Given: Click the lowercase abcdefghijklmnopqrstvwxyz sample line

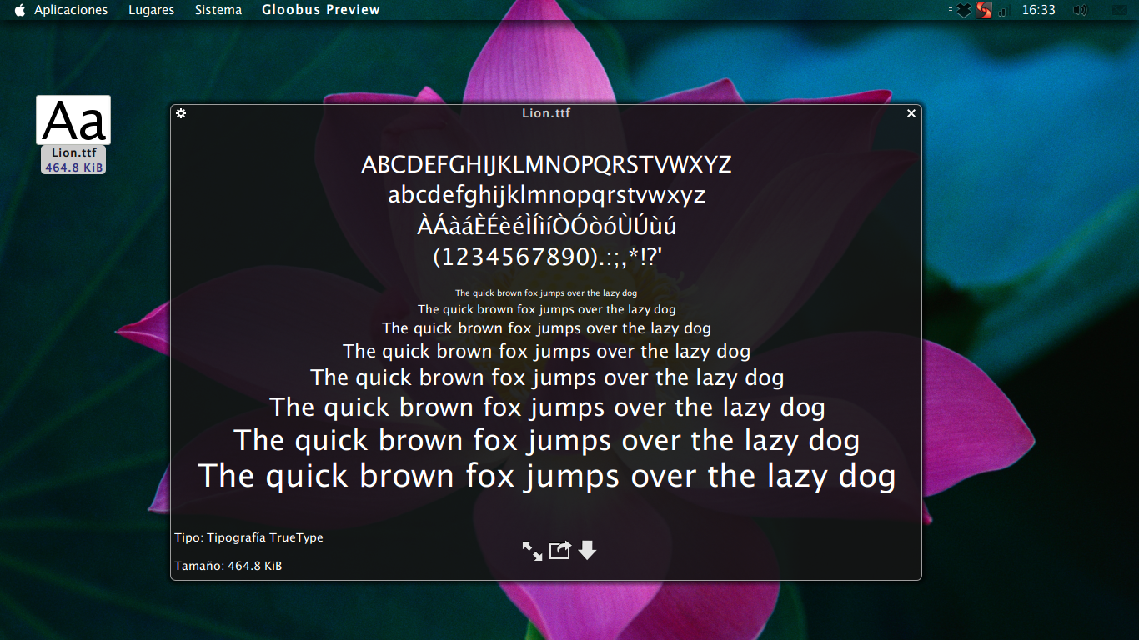Looking at the screenshot, I should (546, 197).
